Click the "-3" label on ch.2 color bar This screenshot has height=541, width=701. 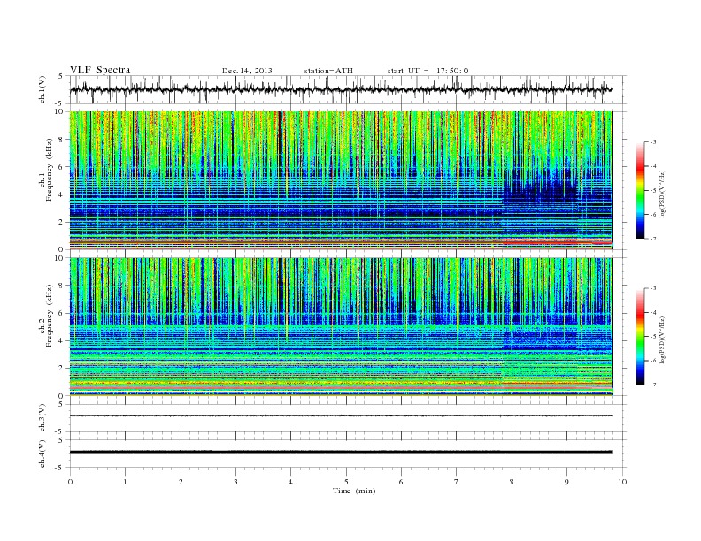[x=653, y=288]
